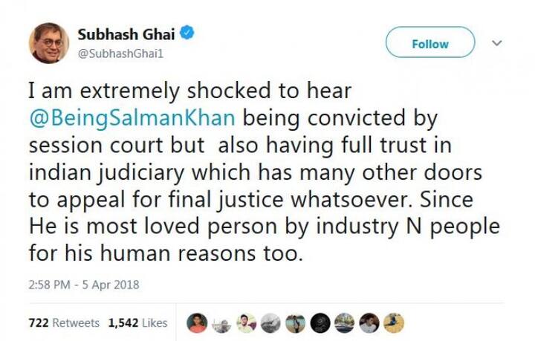
Task: Open liker avatar with the orange shirt
Action: pyautogui.click(x=197, y=322)
